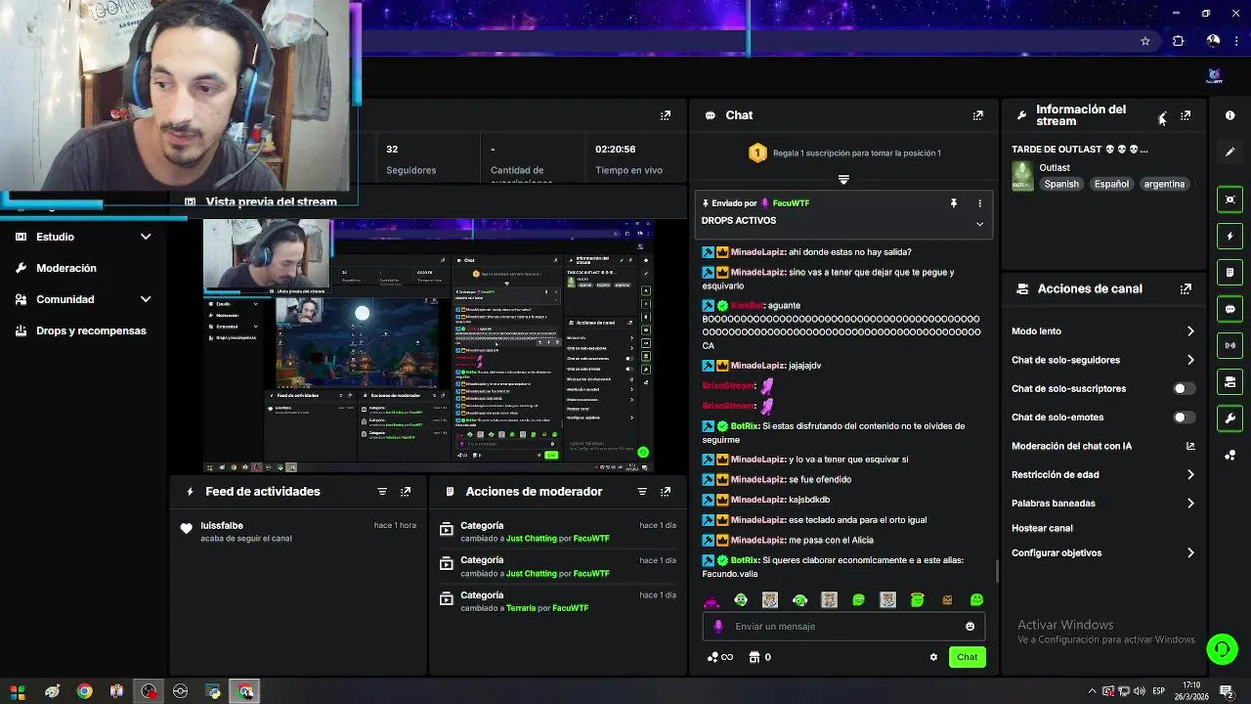This screenshot has width=1251, height=704.
Task: Open Palabras baneadas settings
Action: [x=1103, y=504]
